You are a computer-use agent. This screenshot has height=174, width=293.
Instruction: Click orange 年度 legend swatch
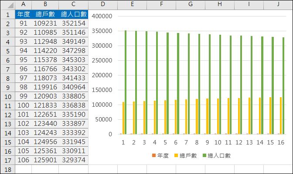[x=154, y=155]
